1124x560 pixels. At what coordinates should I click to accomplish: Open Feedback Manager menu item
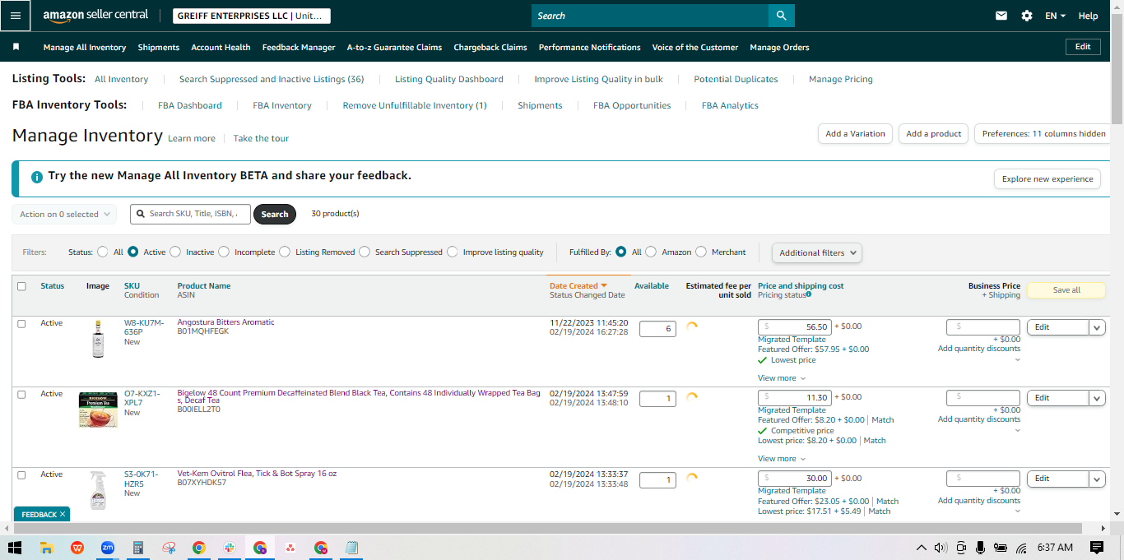point(299,48)
